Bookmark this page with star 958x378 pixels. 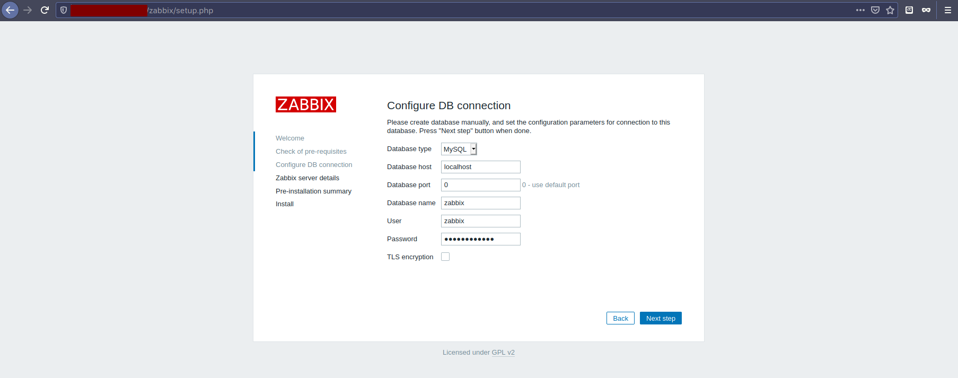coord(890,10)
